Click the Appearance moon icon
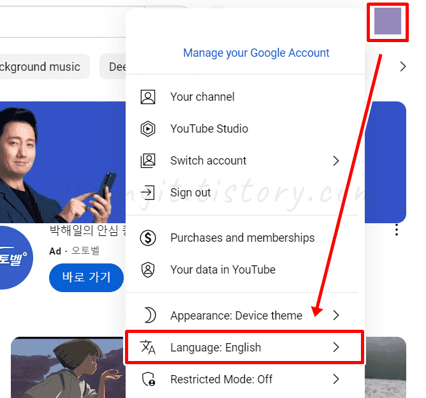 pos(149,315)
